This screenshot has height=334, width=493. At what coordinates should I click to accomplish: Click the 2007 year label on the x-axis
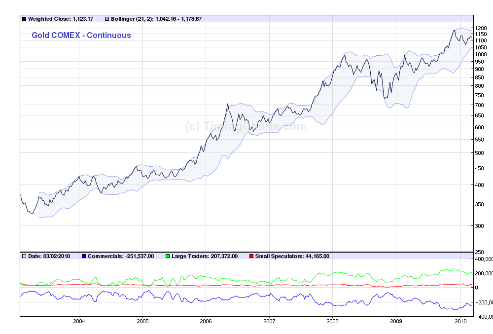point(269,321)
